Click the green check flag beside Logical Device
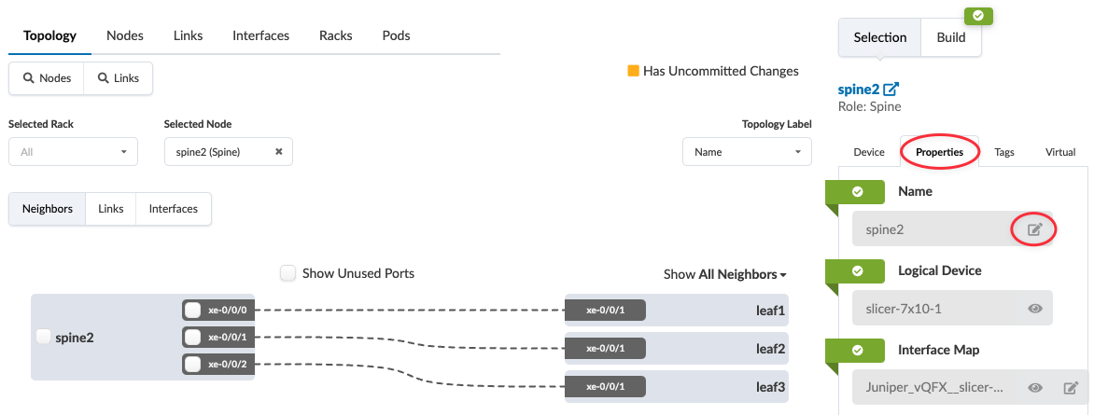The image size is (1094, 415). point(855,270)
